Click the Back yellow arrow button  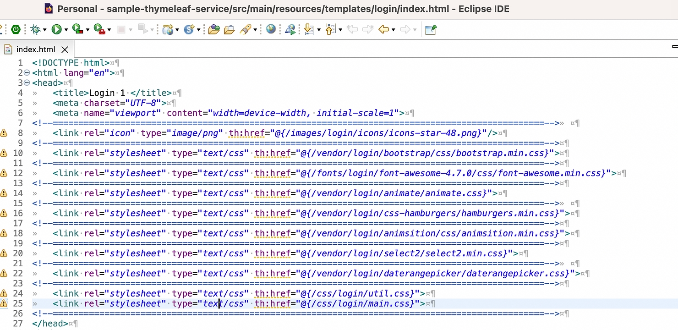[x=383, y=30]
